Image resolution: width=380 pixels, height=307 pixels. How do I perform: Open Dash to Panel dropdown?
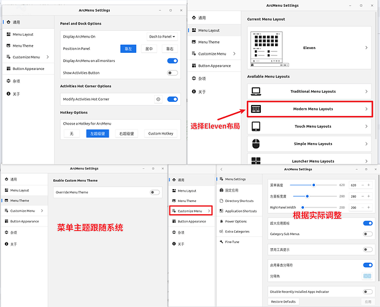click(162, 37)
